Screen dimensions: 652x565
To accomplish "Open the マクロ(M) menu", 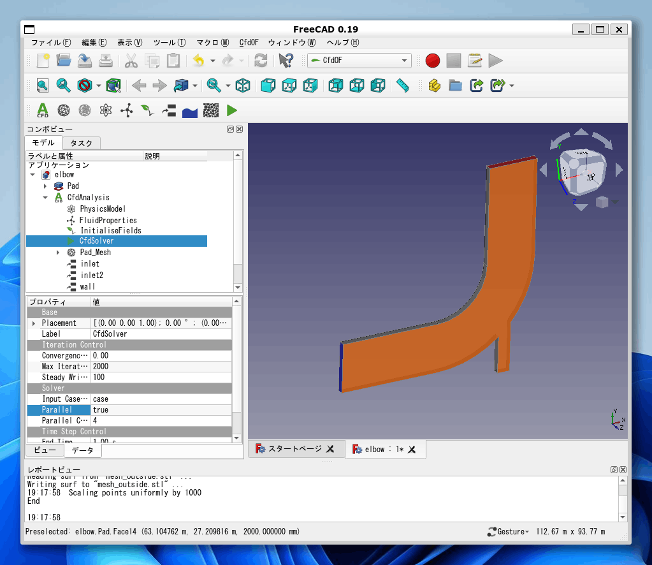I will tap(212, 43).
